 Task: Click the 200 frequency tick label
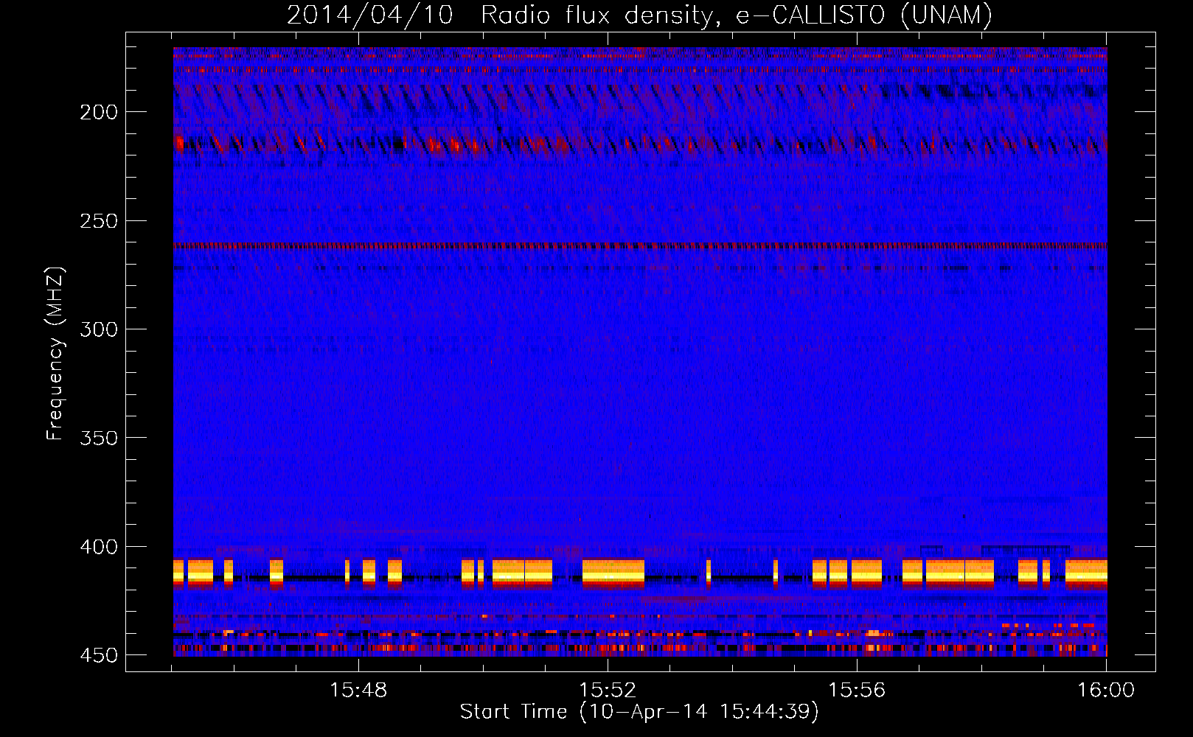pos(99,112)
